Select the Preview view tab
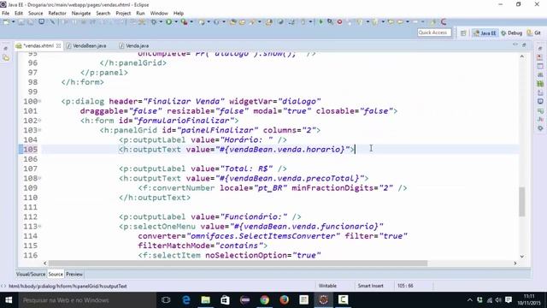 point(74,274)
